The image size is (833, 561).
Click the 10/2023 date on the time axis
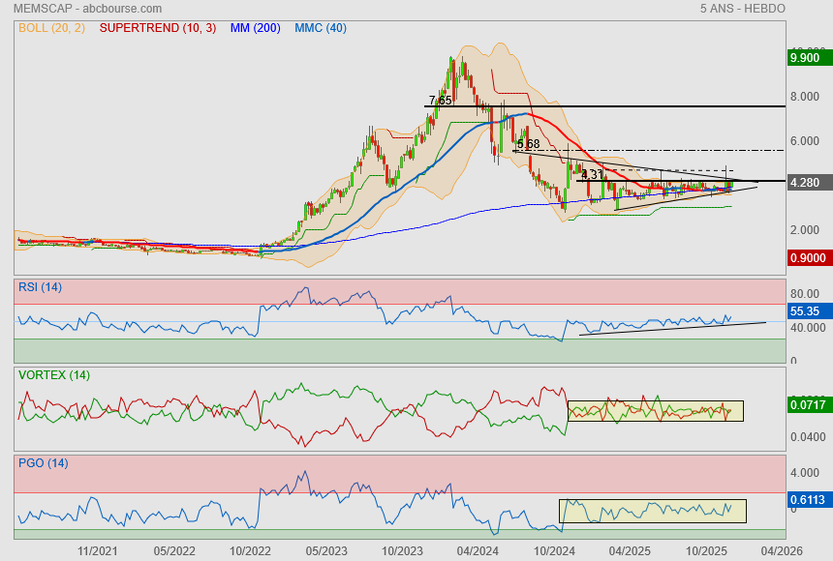(x=401, y=550)
